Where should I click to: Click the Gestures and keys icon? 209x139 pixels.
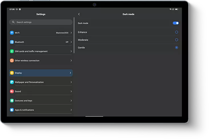tap(12, 101)
